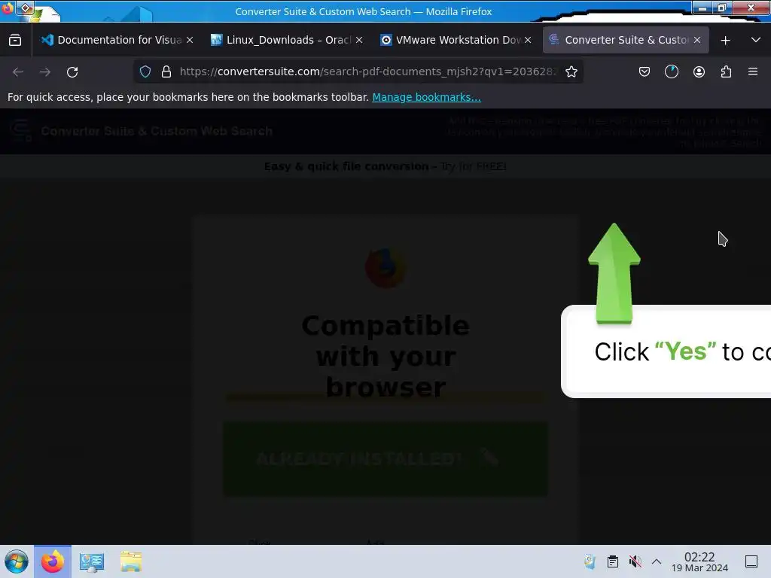Open the Firefox application hamburger menu
771x578 pixels.
753,71
